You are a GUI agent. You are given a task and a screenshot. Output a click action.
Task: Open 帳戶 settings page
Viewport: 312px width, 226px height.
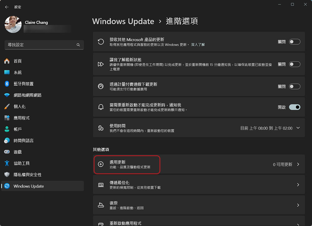click(42, 129)
